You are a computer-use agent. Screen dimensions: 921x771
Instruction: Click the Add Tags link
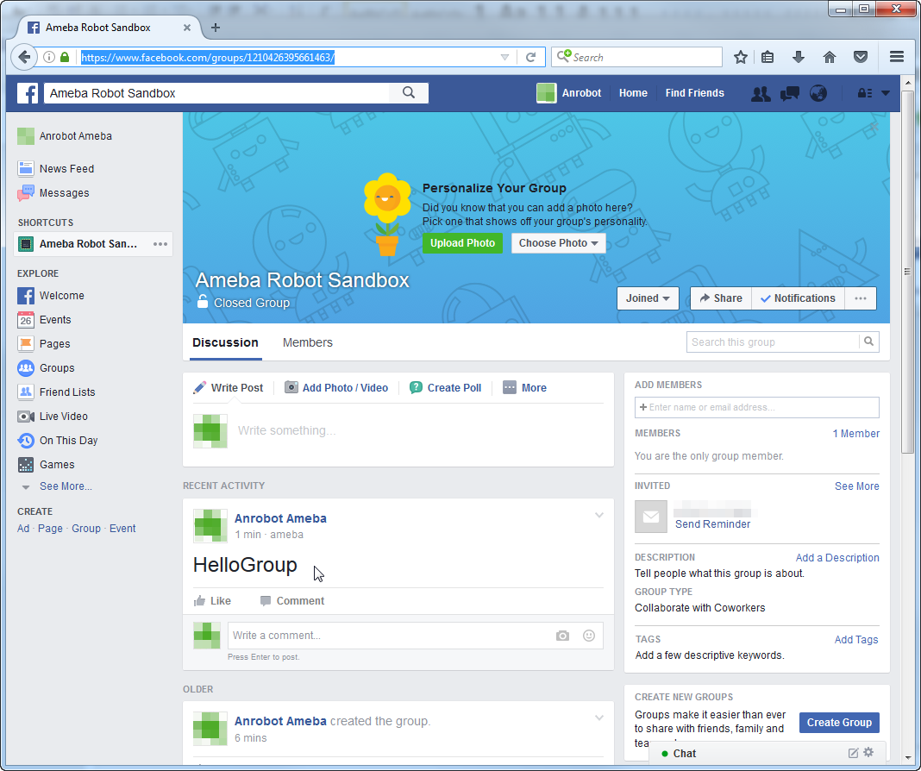856,639
